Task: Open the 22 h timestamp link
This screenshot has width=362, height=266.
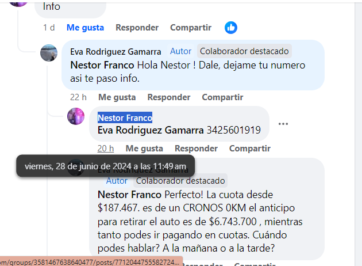Action: tap(78, 97)
